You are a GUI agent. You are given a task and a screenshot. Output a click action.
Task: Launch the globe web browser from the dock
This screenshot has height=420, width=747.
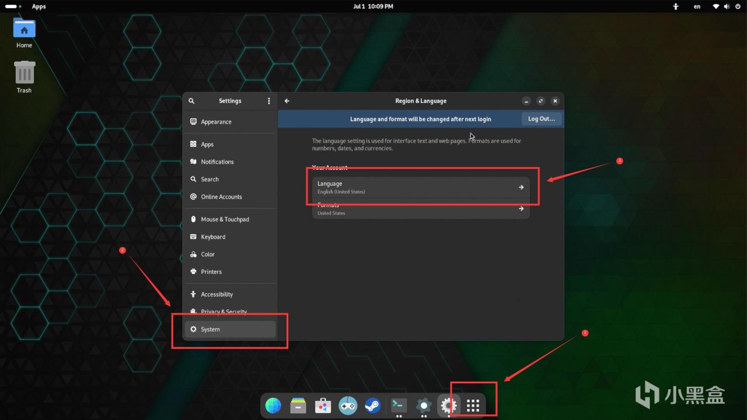[x=273, y=405]
